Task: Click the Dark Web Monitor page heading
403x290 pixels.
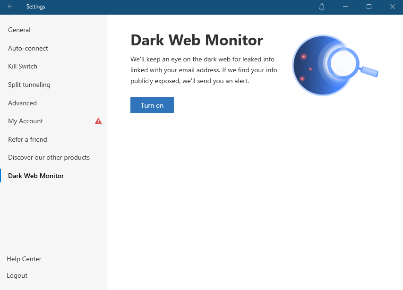Action: click(197, 40)
